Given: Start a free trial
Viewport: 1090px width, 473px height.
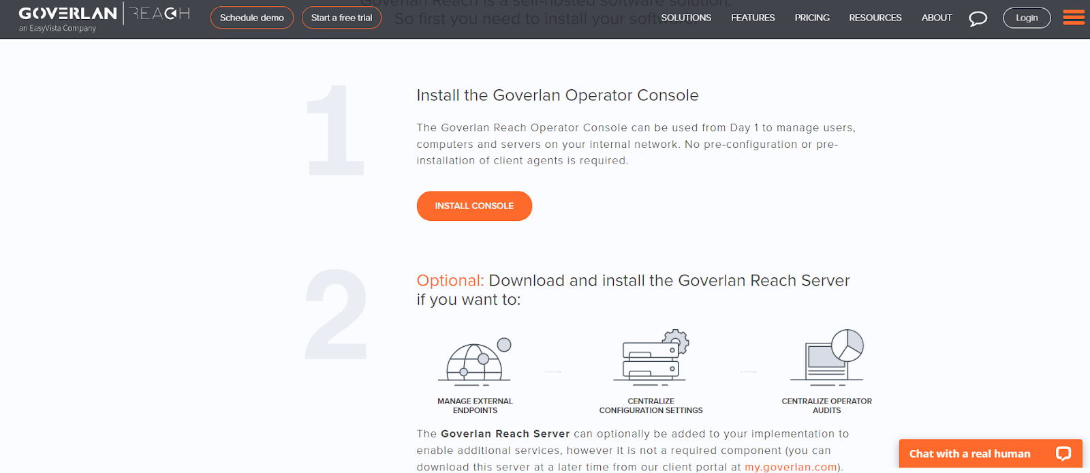Looking at the screenshot, I should [x=342, y=18].
